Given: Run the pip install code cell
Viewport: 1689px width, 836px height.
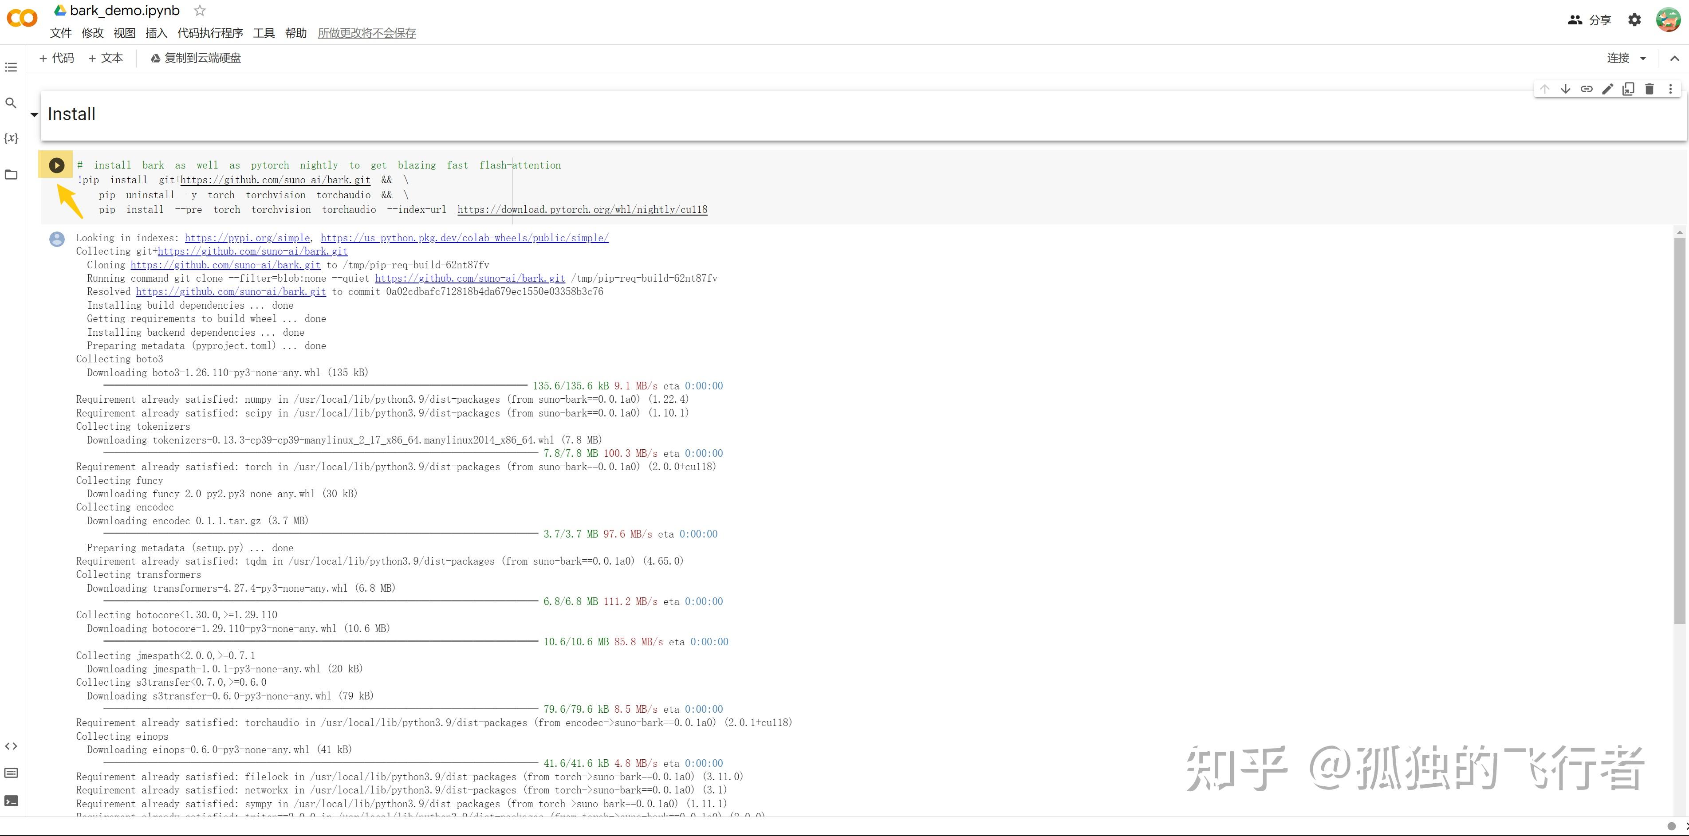Looking at the screenshot, I should [57, 165].
